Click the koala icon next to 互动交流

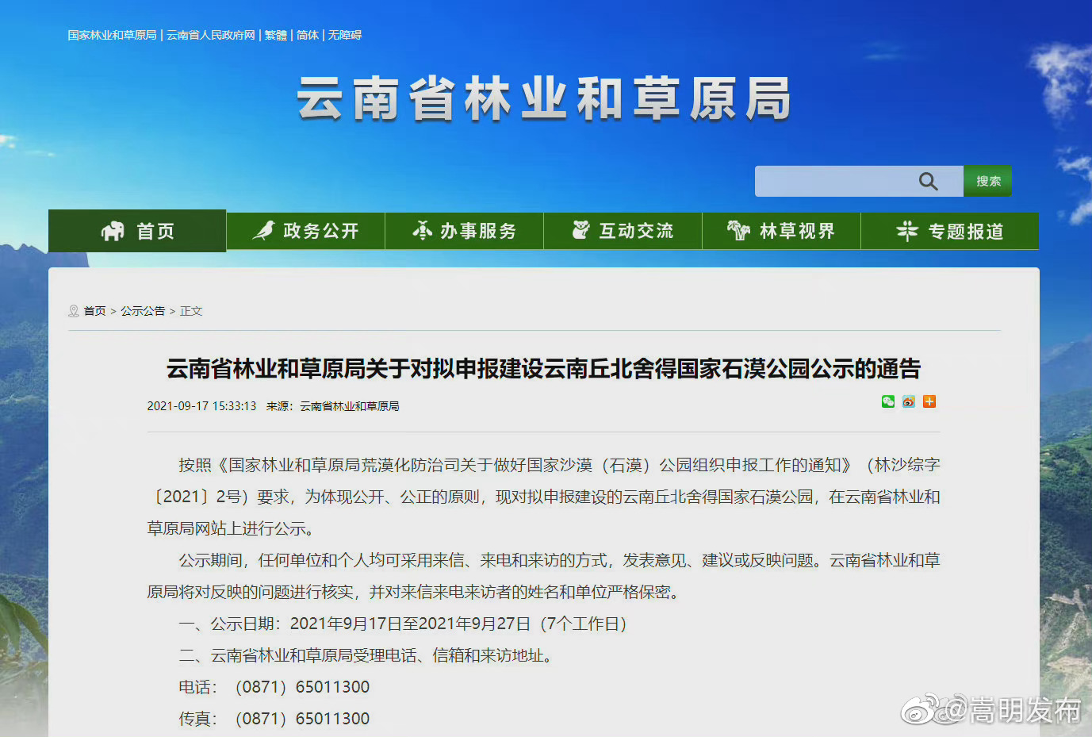pyautogui.click(x=581, y=230)
